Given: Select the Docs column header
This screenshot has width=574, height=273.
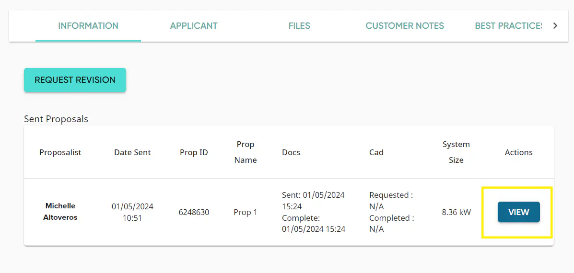Looking at the screenshot, I should pos(291,152).
